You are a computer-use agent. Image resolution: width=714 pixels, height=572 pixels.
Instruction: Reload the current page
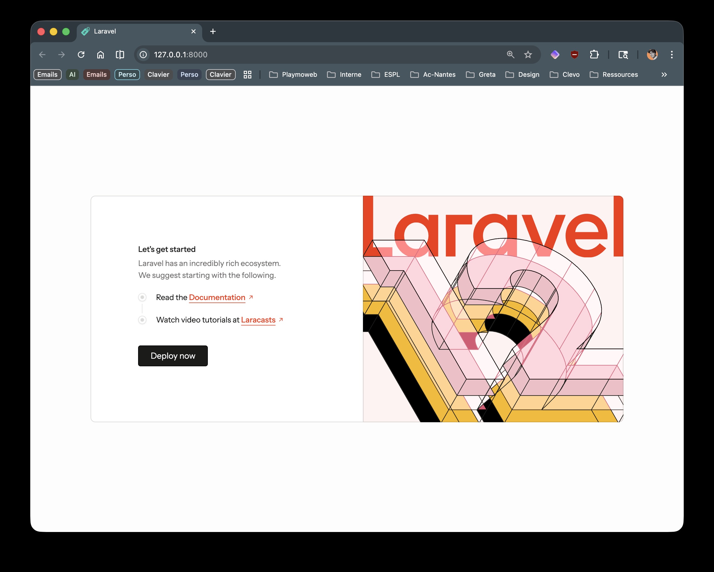[x=81, y=55]
